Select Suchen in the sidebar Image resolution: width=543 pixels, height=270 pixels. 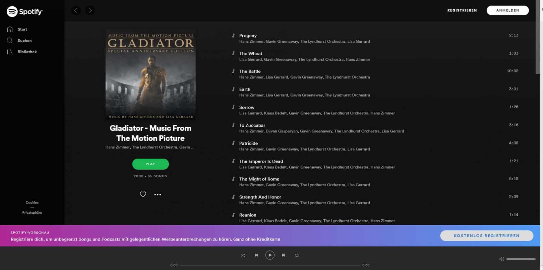point(25,41)
